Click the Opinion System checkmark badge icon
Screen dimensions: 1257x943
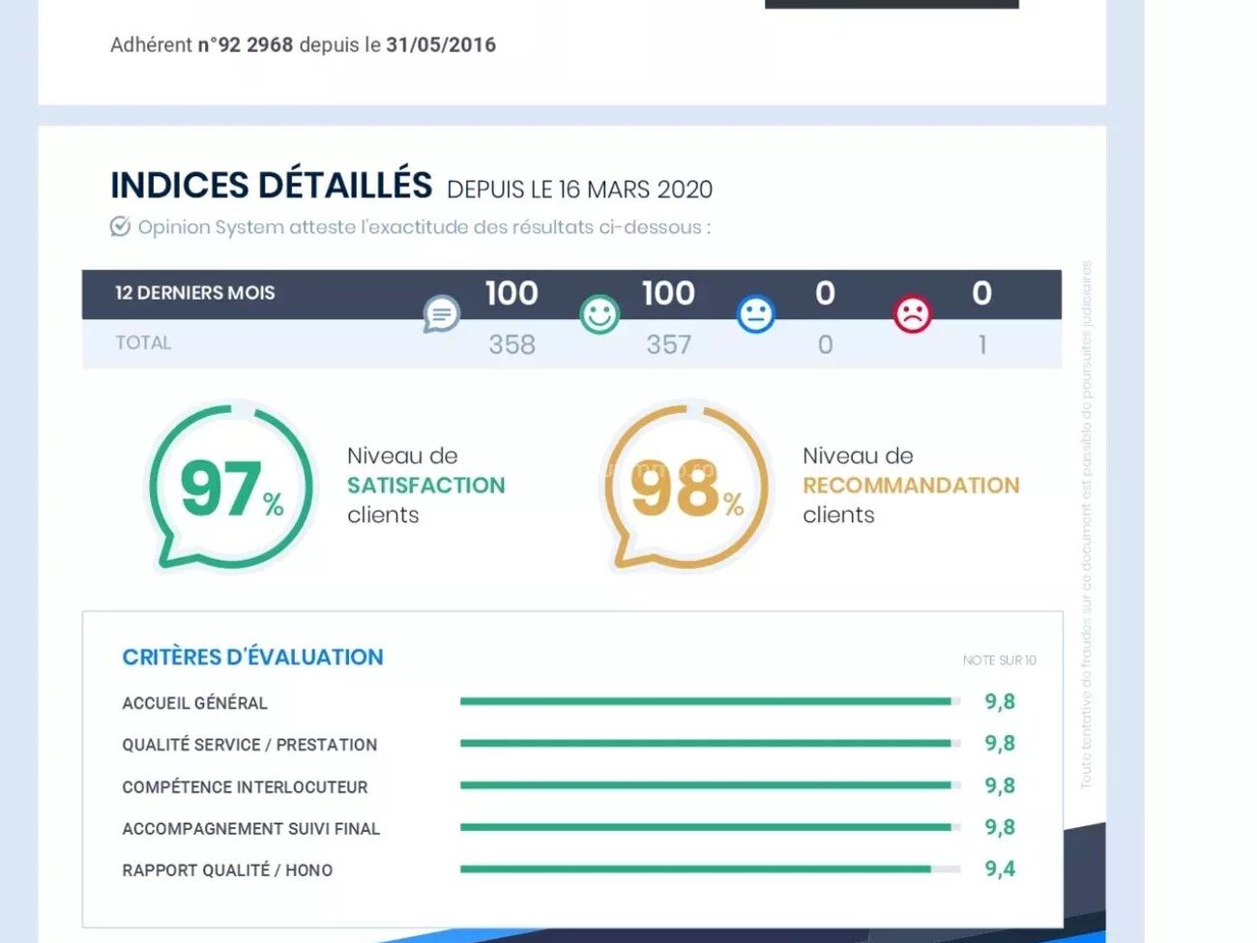(120, 227)
